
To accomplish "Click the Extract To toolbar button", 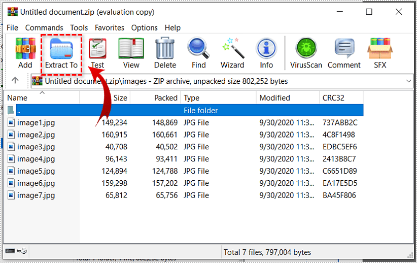I will pos(61,53).
